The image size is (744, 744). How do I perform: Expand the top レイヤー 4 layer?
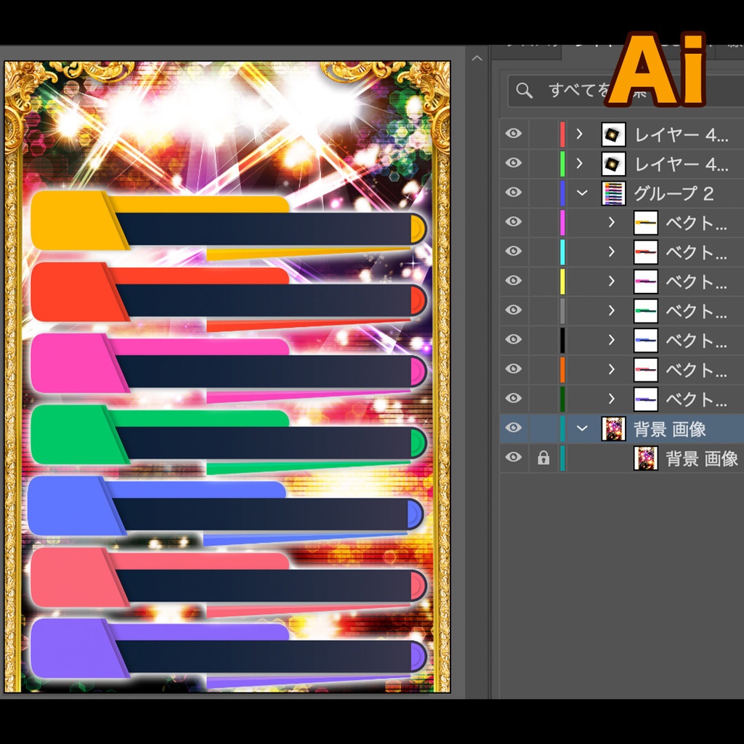[579, 134]
